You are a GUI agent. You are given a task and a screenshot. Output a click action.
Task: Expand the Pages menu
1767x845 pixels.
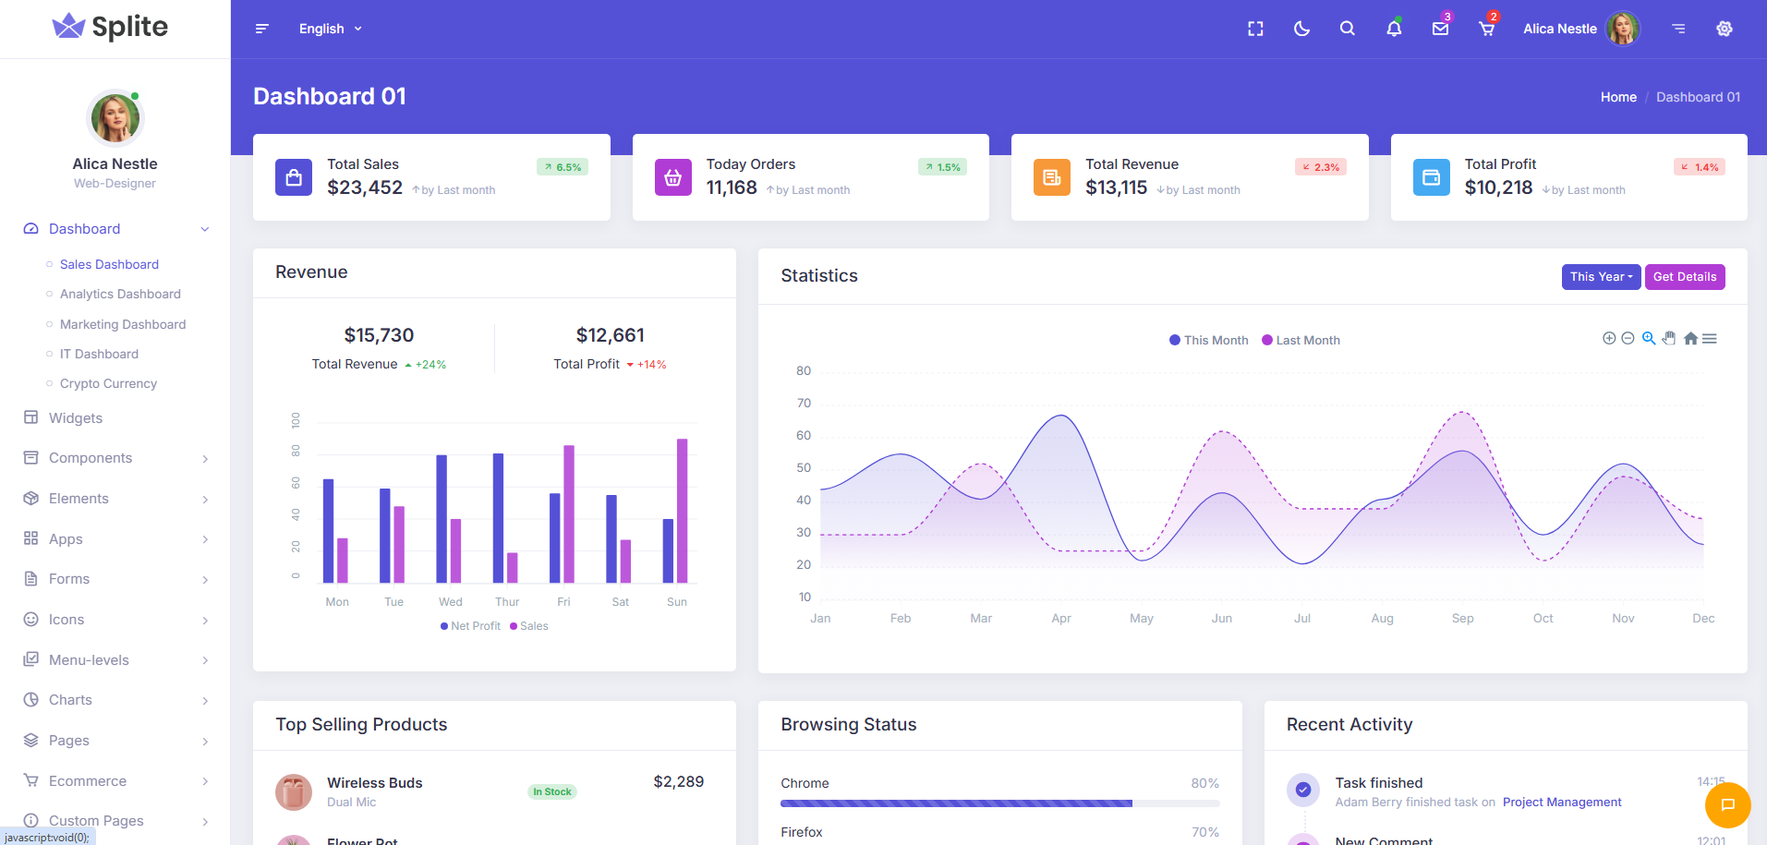click(x=115, y=741)
